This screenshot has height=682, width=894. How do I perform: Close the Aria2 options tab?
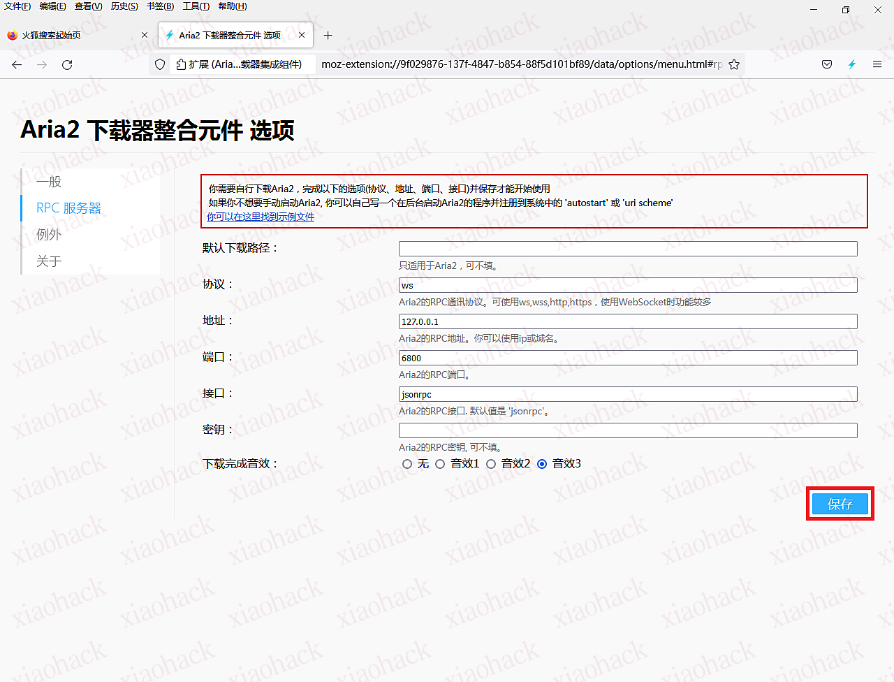click(x=302, y=35)
